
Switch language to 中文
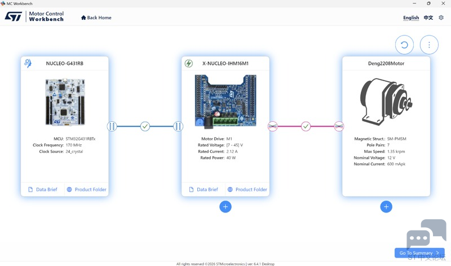[428, 17]
